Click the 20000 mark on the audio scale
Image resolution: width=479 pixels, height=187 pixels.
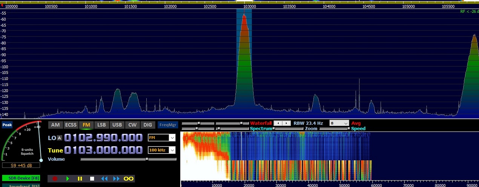click(x=249, y=185)
